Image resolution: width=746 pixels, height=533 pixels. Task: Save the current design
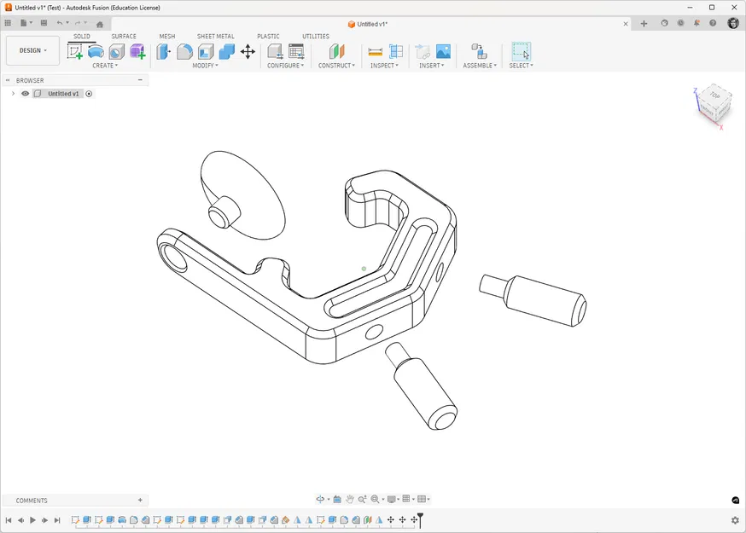(x=43, y=23)
